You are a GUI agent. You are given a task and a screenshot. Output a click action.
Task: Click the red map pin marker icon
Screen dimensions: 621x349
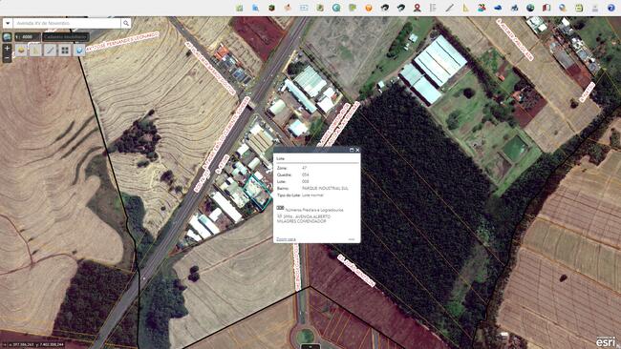point(417,8)
